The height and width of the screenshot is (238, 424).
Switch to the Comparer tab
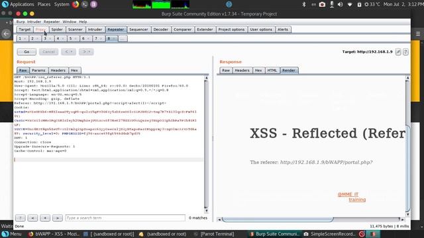183,29
